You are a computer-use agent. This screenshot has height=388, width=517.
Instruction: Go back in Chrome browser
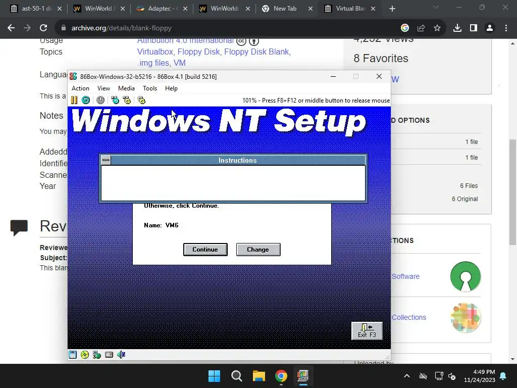pos(11,28)
